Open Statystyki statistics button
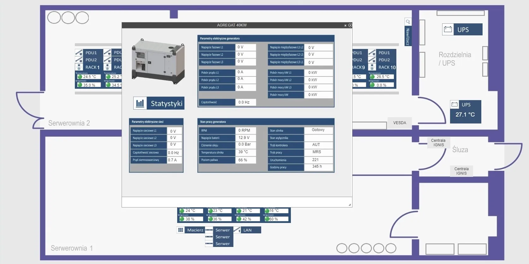Image resolution: width=529 pixels, height=264 pixels. [159, 103]
